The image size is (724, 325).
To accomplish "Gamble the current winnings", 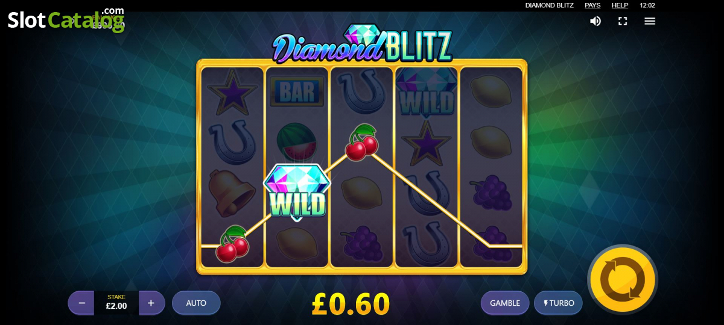I will (505, 303).
